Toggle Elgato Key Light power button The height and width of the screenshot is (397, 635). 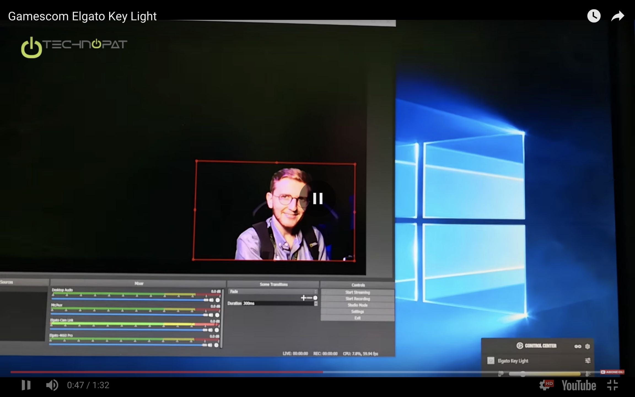(x=491, y=361)
